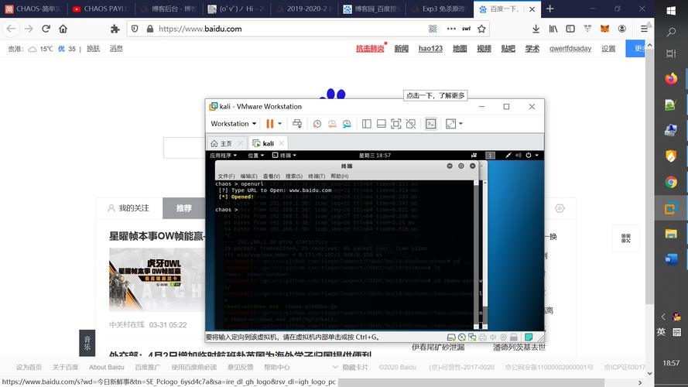
Task: Switch to the Exp3 免杀原理 tab
Action: pos(440,9)
